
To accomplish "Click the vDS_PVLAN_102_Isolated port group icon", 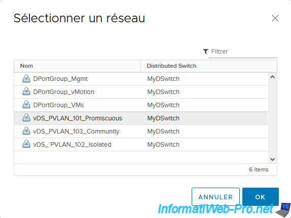I will pyautogui.click(x=26, y=144).
